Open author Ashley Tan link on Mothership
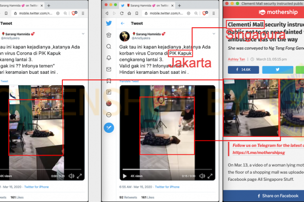The height and width of the screenshot is (202, 304). (236, 59)
